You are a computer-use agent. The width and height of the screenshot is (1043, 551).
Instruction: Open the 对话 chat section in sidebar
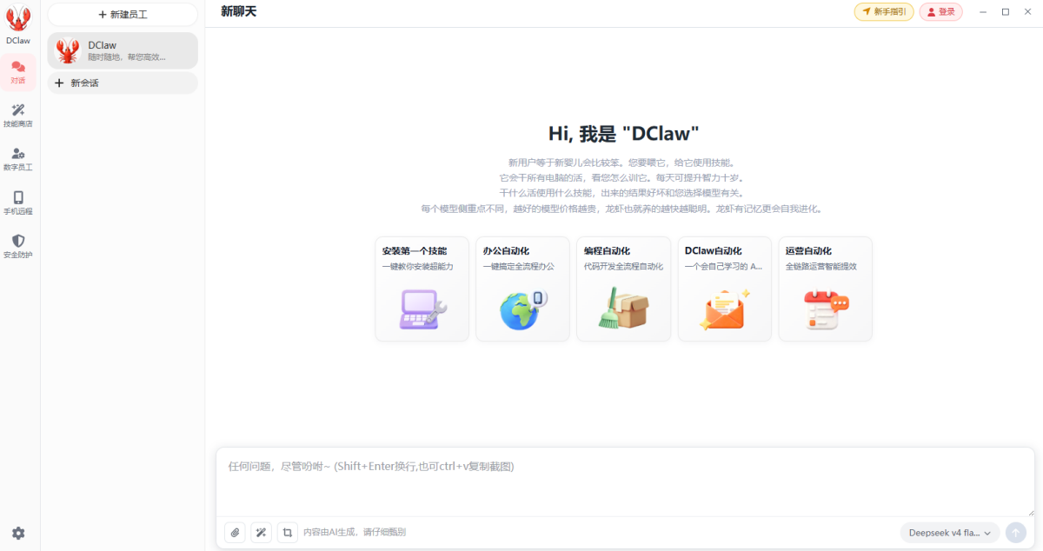coord(18,72)
